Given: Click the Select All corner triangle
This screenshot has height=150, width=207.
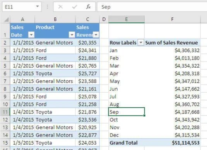Looking at the screenshot, I should [6, 20].
